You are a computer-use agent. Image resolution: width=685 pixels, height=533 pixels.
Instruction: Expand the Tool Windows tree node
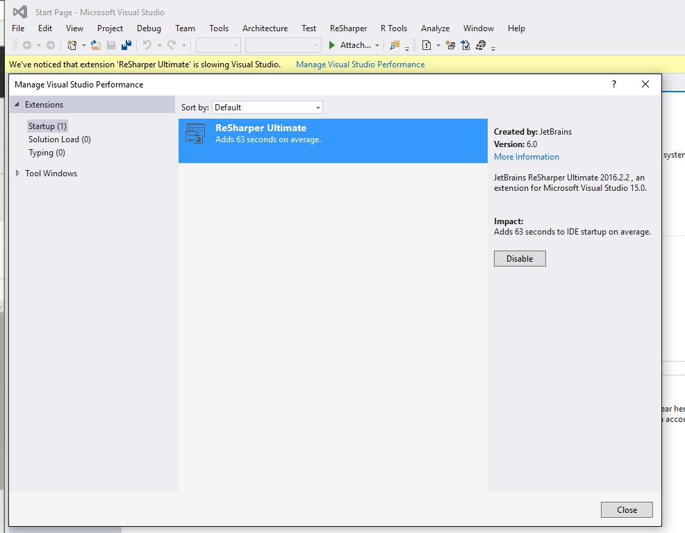click(17, 174)
